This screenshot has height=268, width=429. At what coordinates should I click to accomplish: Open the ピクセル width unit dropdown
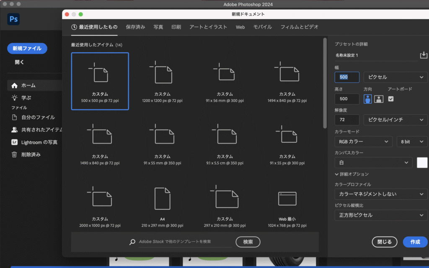click(395, 77)
